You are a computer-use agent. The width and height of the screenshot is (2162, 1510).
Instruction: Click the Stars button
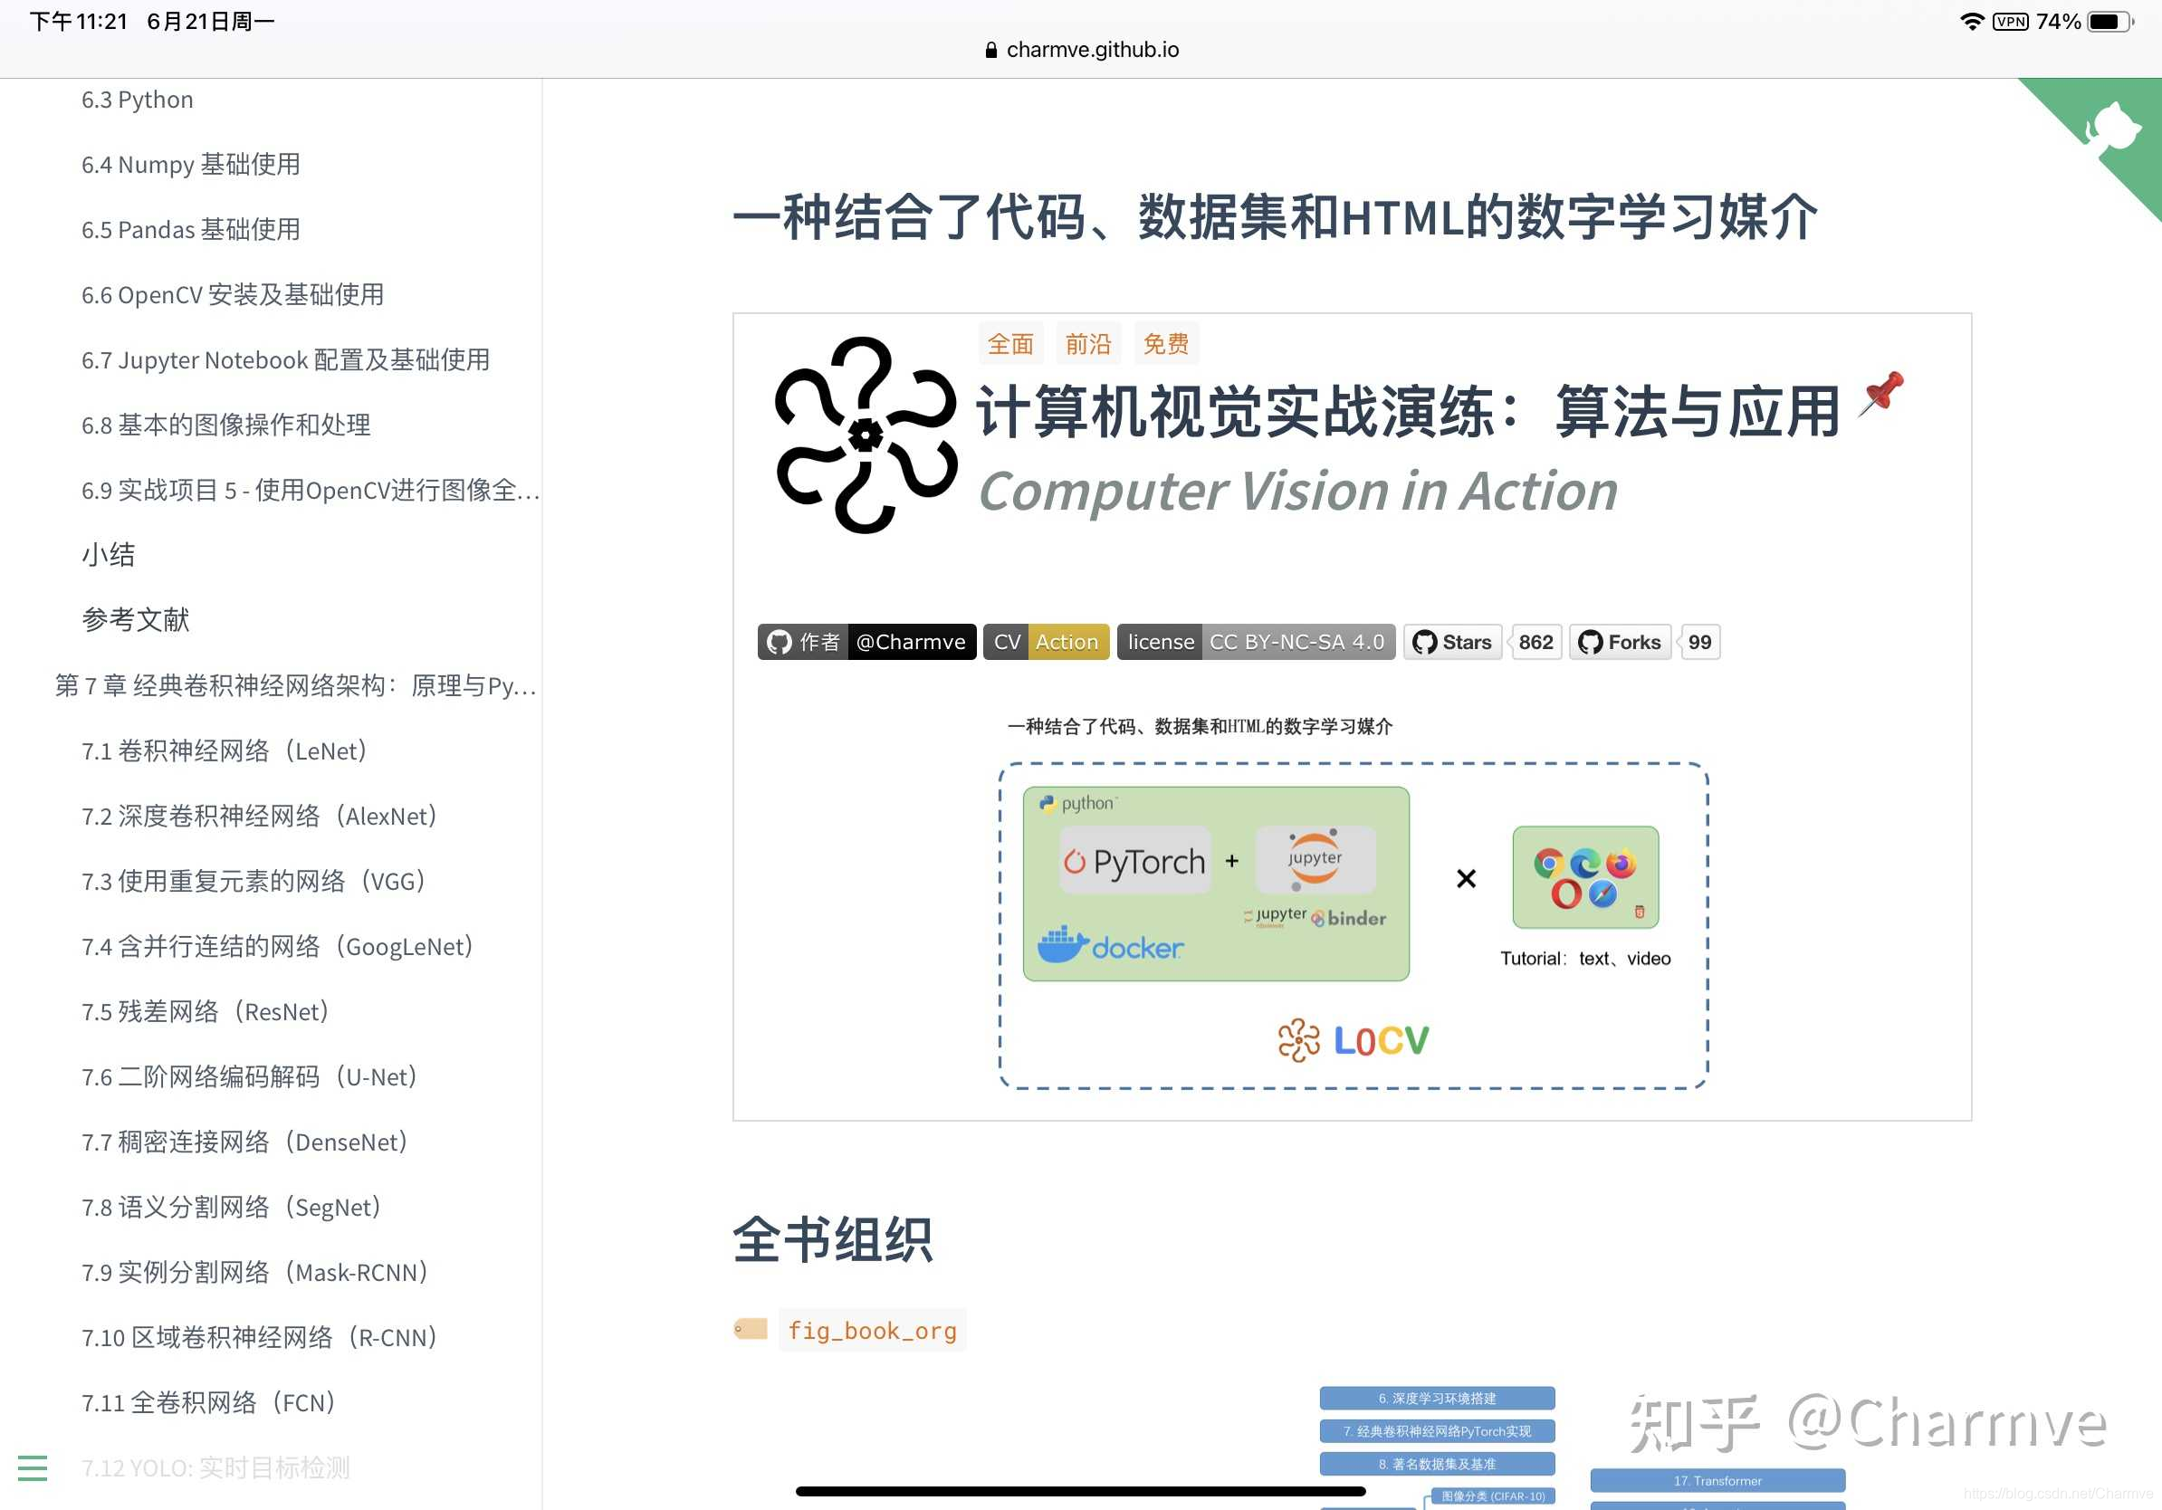[x=1453, y=642]
